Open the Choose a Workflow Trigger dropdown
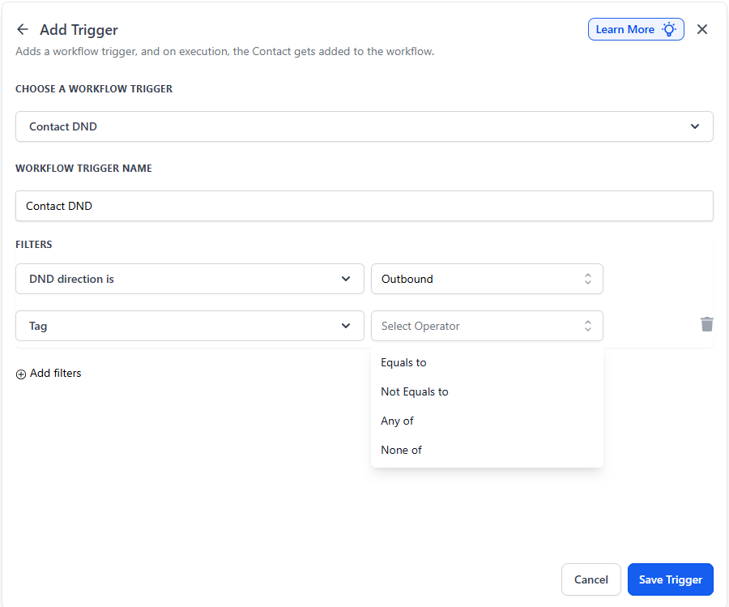 [364, 126]
